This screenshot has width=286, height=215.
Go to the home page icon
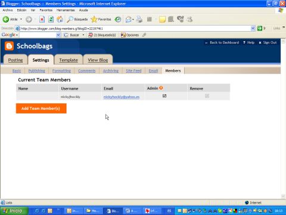(x=60, y=19)
